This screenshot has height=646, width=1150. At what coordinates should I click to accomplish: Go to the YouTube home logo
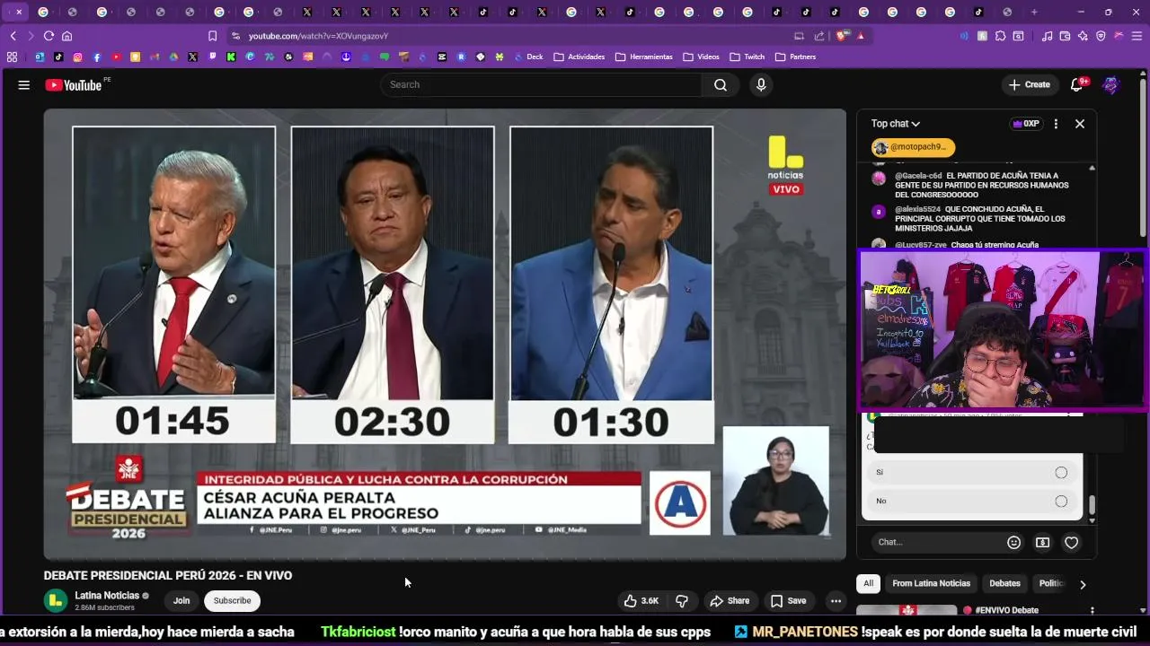pos(74,84)
